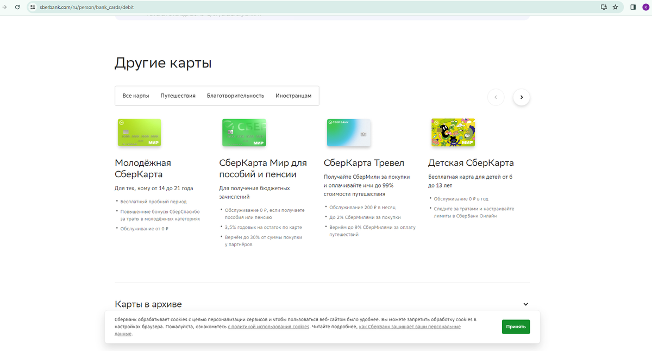This screenshot has height=351, width=652.
Task: Click text До 2% СберМилями за покупки
Action: [365, 217]
